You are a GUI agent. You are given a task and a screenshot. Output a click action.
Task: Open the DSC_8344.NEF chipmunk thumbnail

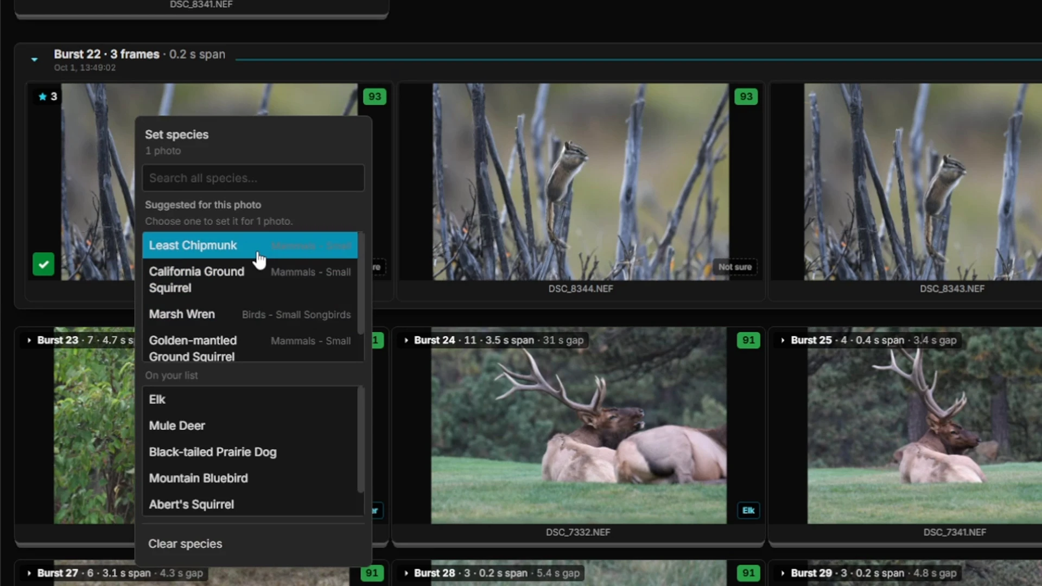[580, 182]
